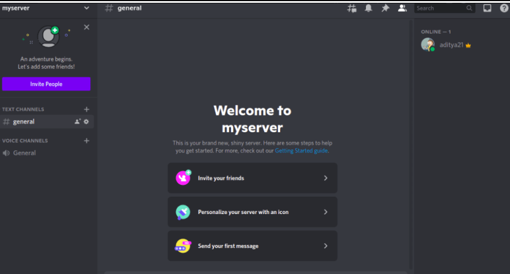Image resolution: width=510 pixels, height=274 pixels.
Task: Click the ONLINE — 1 heading
Action: [436, 32]
